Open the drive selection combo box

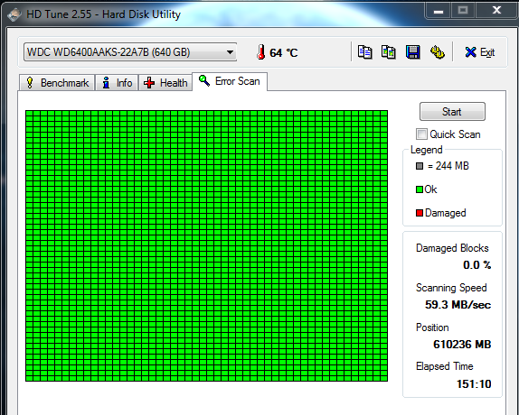[130, 51]
